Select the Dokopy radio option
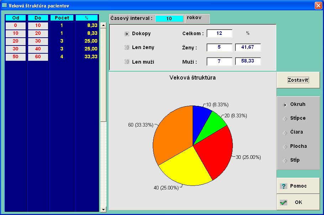The image size is (324, 215). [x=127, y=34]
